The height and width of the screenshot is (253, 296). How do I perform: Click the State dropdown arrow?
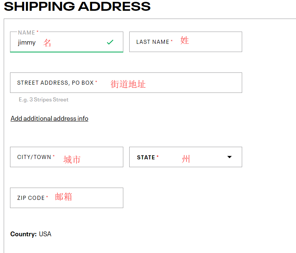(x=230, y=157)
